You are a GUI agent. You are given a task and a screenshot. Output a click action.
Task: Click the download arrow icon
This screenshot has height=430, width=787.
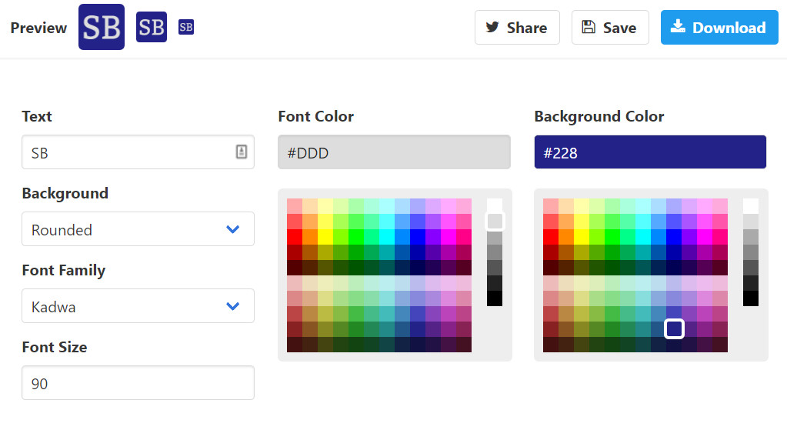678,26
